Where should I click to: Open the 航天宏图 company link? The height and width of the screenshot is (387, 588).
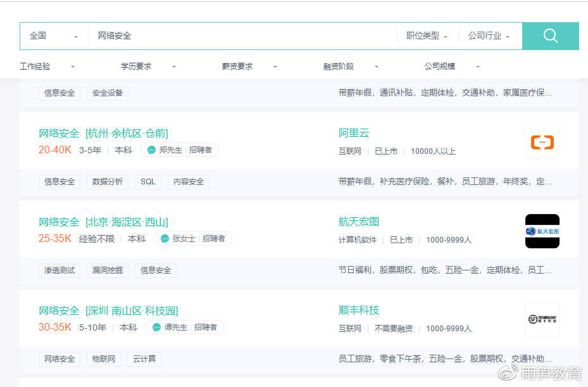[x=359, y=222]
